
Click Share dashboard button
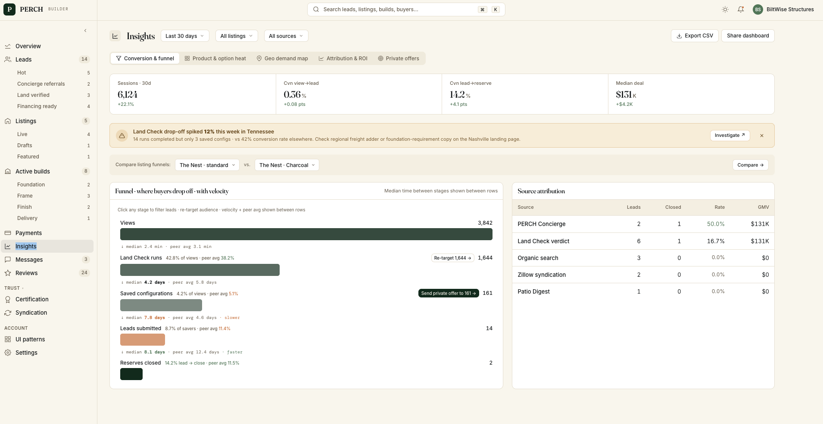(x=748, y=36)
